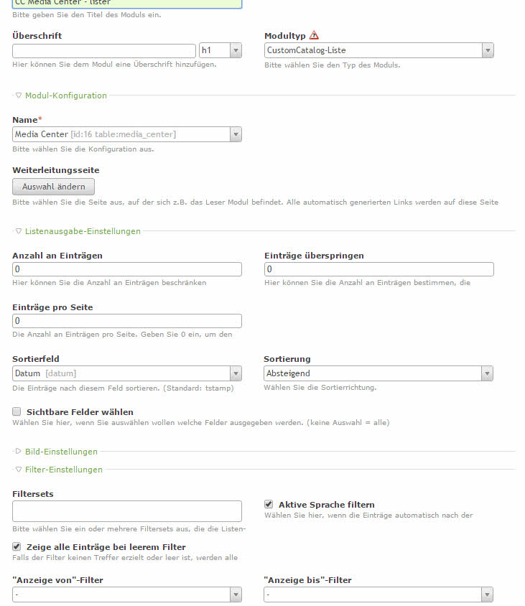This screenshot has height=606, width=525.
Task: Open the "Anzeige von"-Filter dropdown
Action: (x=127, y=595)
